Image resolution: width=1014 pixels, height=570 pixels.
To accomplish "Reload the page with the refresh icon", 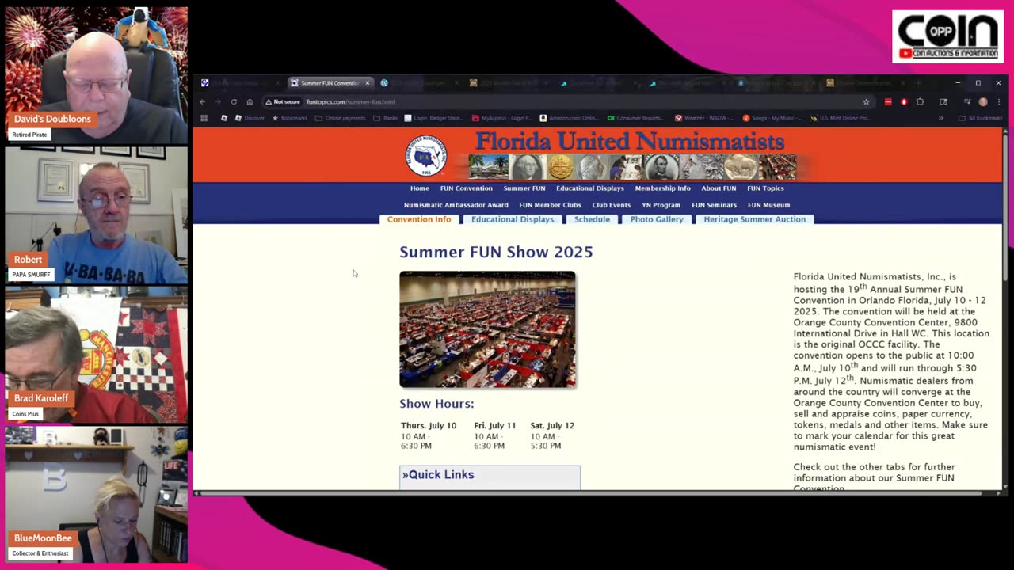I will 234,101.
